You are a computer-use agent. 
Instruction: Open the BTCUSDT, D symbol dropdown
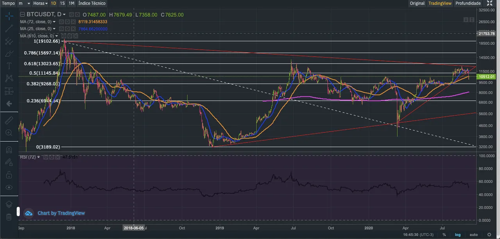click(x=64, y=14)
